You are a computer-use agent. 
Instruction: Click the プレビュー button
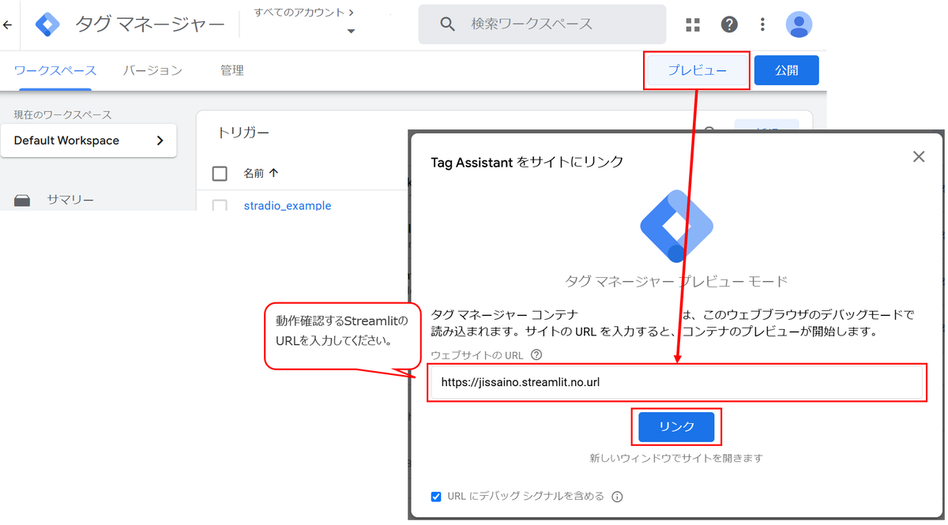point(697,70)
